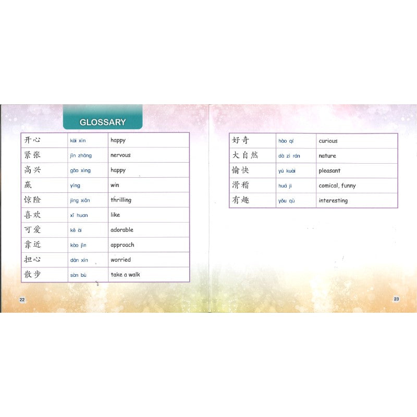Click the Chinese word 大自然
Image resolution: width=417 pixels, height=417 pixels.
tap(245, 156)
